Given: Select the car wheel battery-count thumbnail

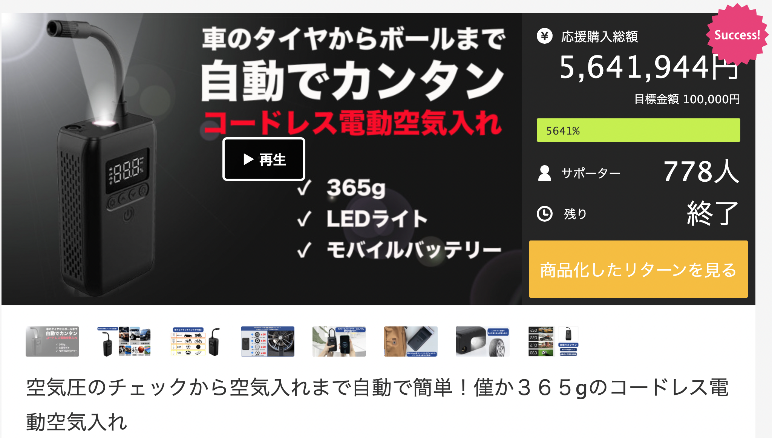Looking at the screenshot, I should [x=268, y=342].
